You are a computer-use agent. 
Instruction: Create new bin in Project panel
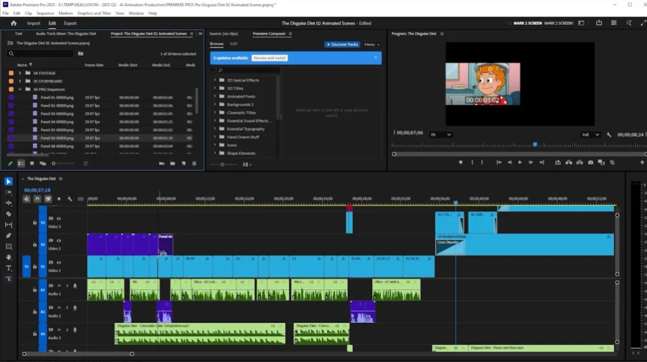coord(172,164)
